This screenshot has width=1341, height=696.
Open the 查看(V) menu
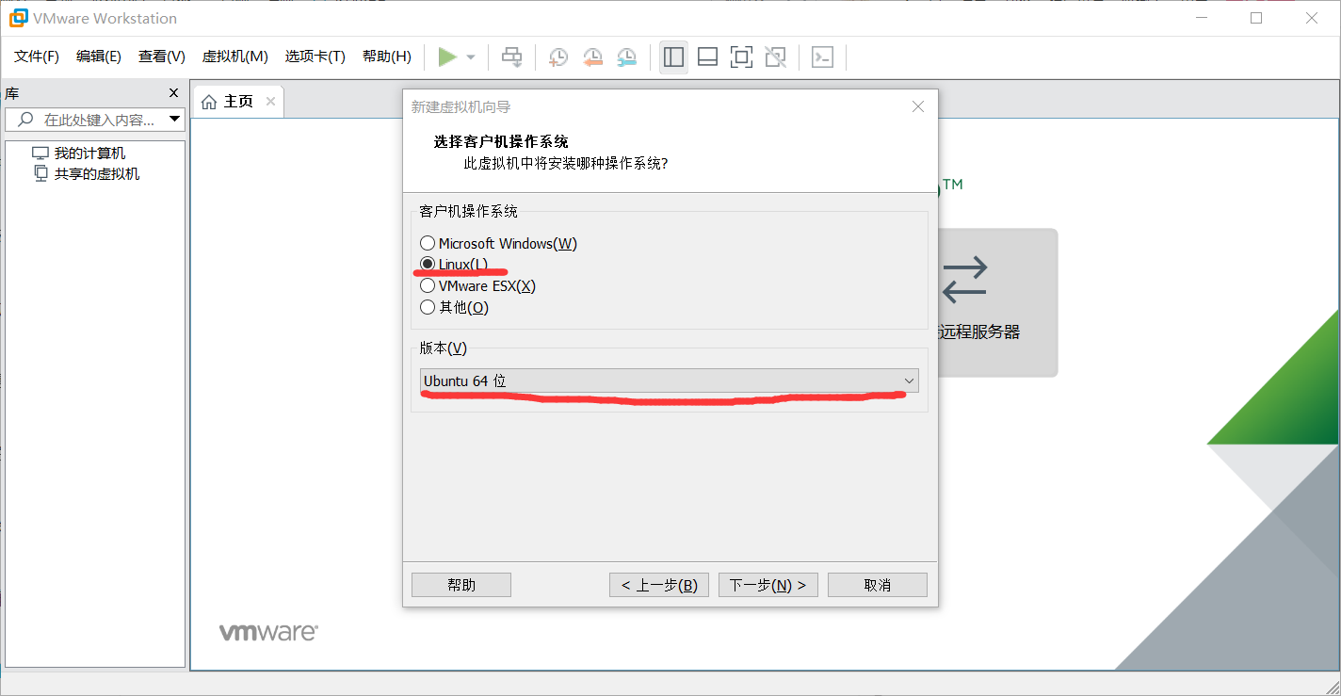[162, 57]
